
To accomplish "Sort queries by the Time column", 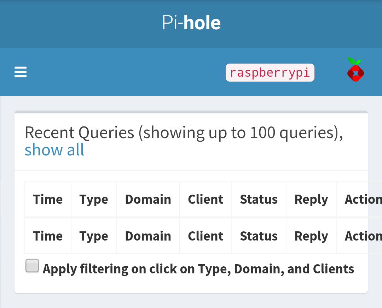I will point(48,199).
